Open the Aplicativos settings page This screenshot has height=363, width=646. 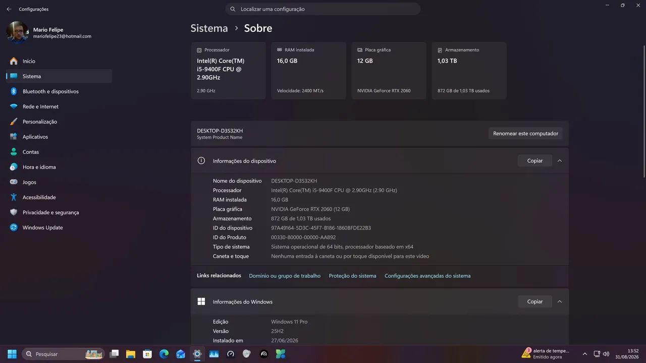59,137
